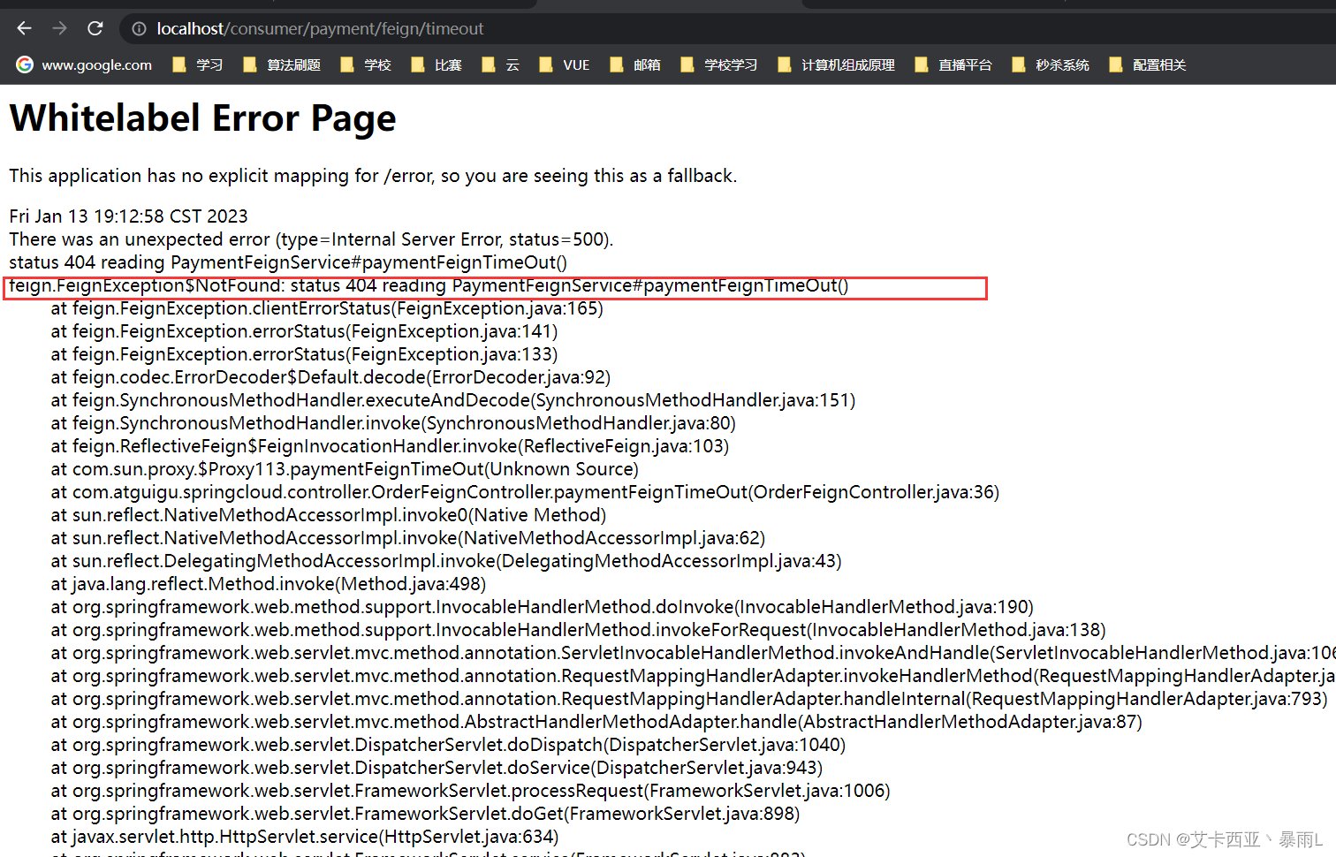The image size is (1336, 857).
Task: Reload the page with the refresh icon
Action: [x=95, y=28]
